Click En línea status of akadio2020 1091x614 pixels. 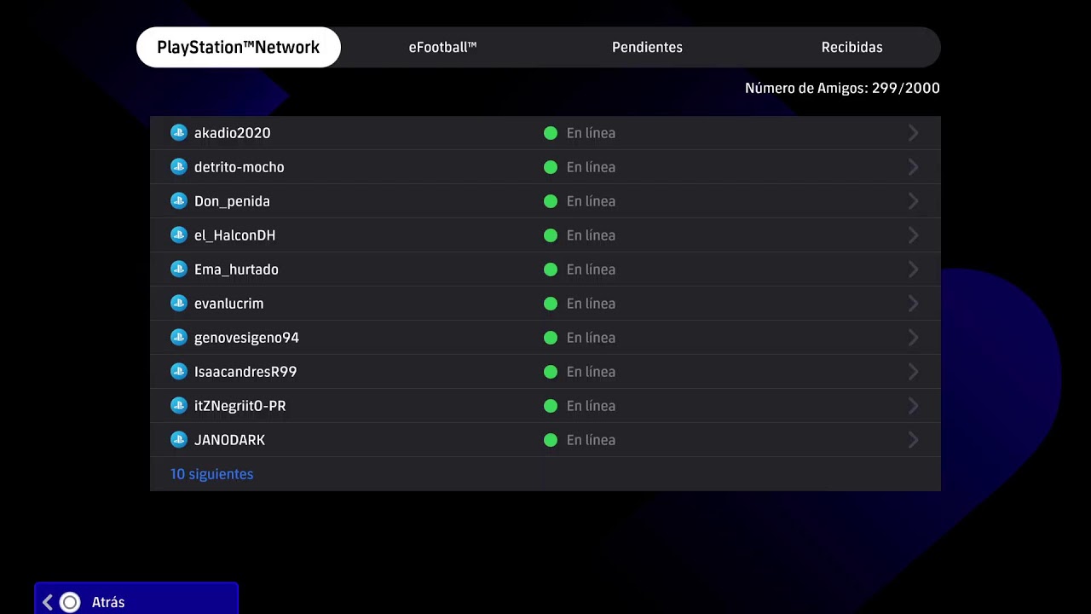coord(591,133)
